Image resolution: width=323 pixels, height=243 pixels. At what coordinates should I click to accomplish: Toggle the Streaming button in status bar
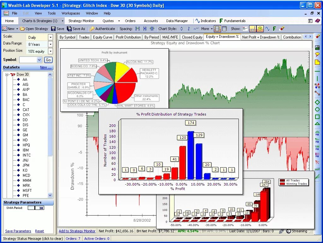click(x=297, y=231)
